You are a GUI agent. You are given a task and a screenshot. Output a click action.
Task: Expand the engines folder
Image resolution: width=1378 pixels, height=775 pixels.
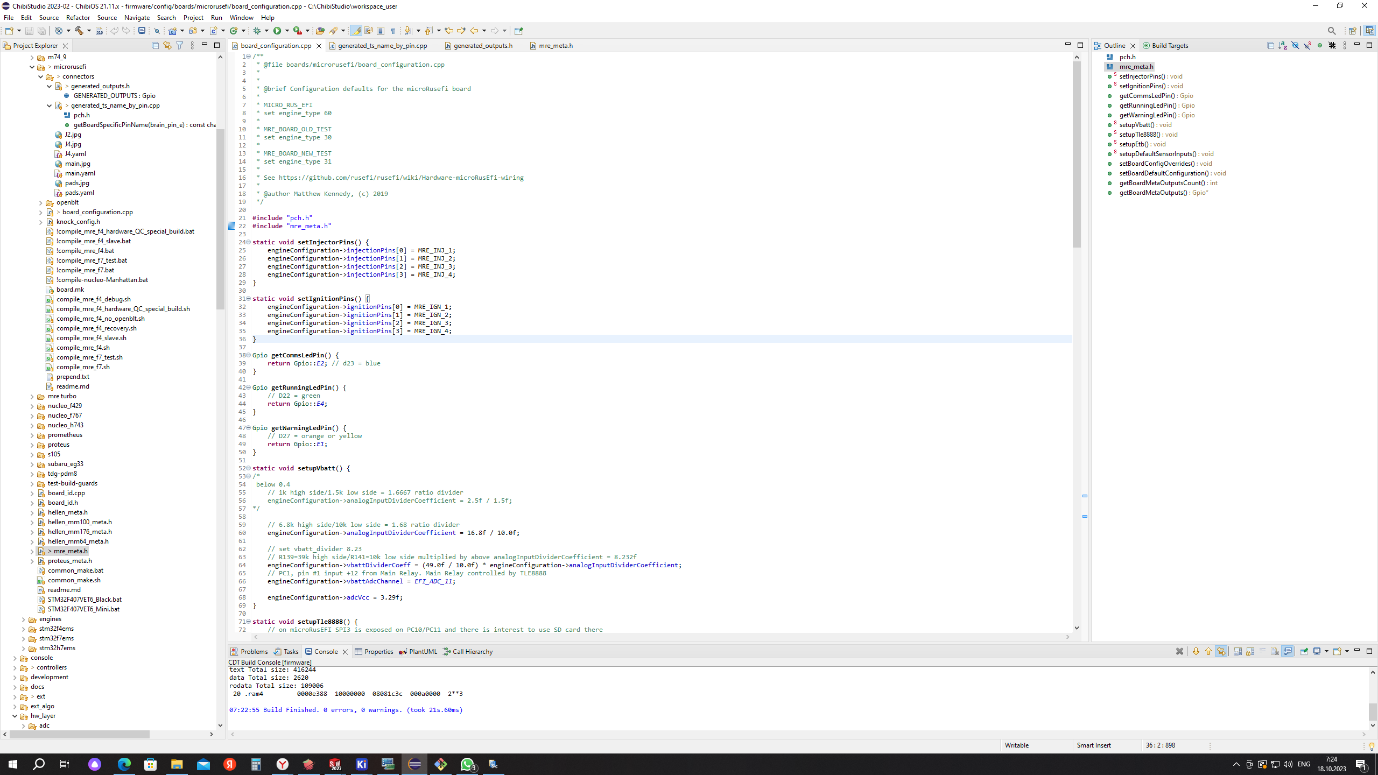[x=23, y=619]
